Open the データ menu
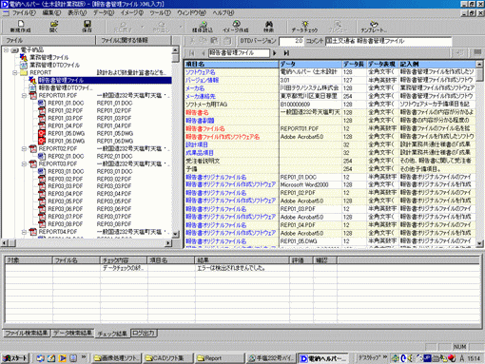The height and width of the screenshot is (364, 485). (104, 13)
